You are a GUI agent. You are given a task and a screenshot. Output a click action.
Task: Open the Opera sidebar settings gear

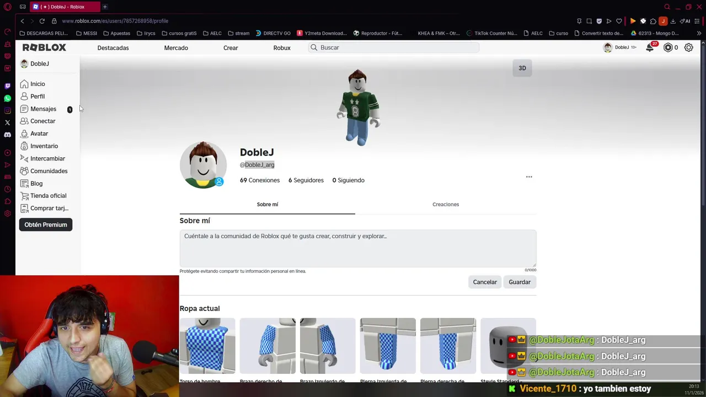click(x=7, y=213)
